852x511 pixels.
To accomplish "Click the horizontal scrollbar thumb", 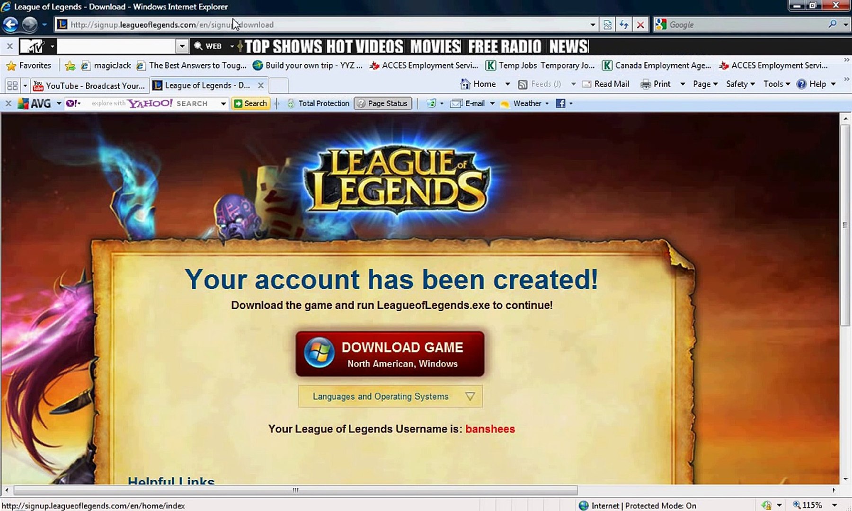I will [x=296, y=490].
